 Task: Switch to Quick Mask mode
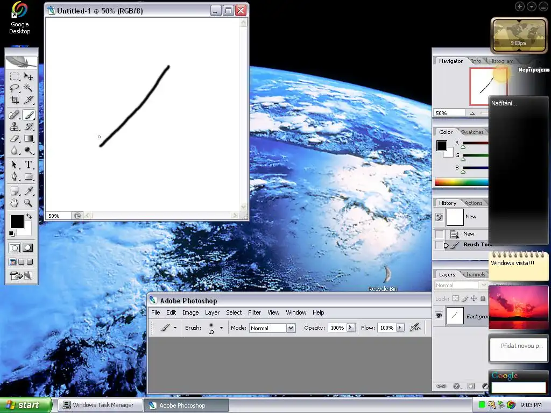[x=28, y=248]
